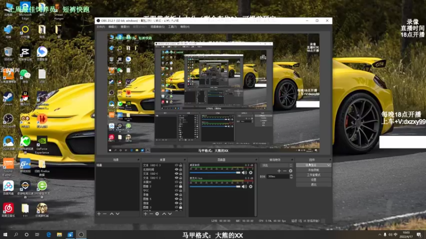Viewport: 426px width, 239px height.
Task: Pop out the Controls dock panel
Action: click(x=330, y=160)
